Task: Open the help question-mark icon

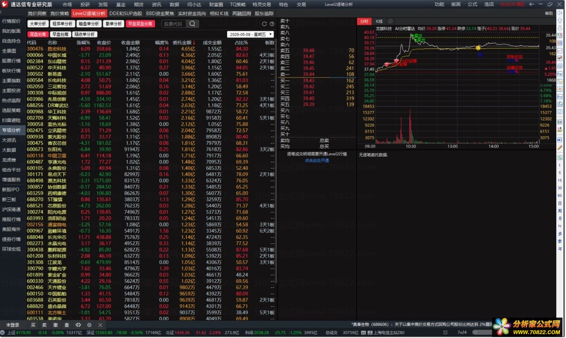Action: (272, 24)
